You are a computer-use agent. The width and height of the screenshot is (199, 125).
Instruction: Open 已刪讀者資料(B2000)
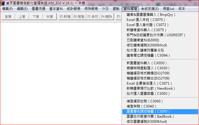click(x=160, y=40)
